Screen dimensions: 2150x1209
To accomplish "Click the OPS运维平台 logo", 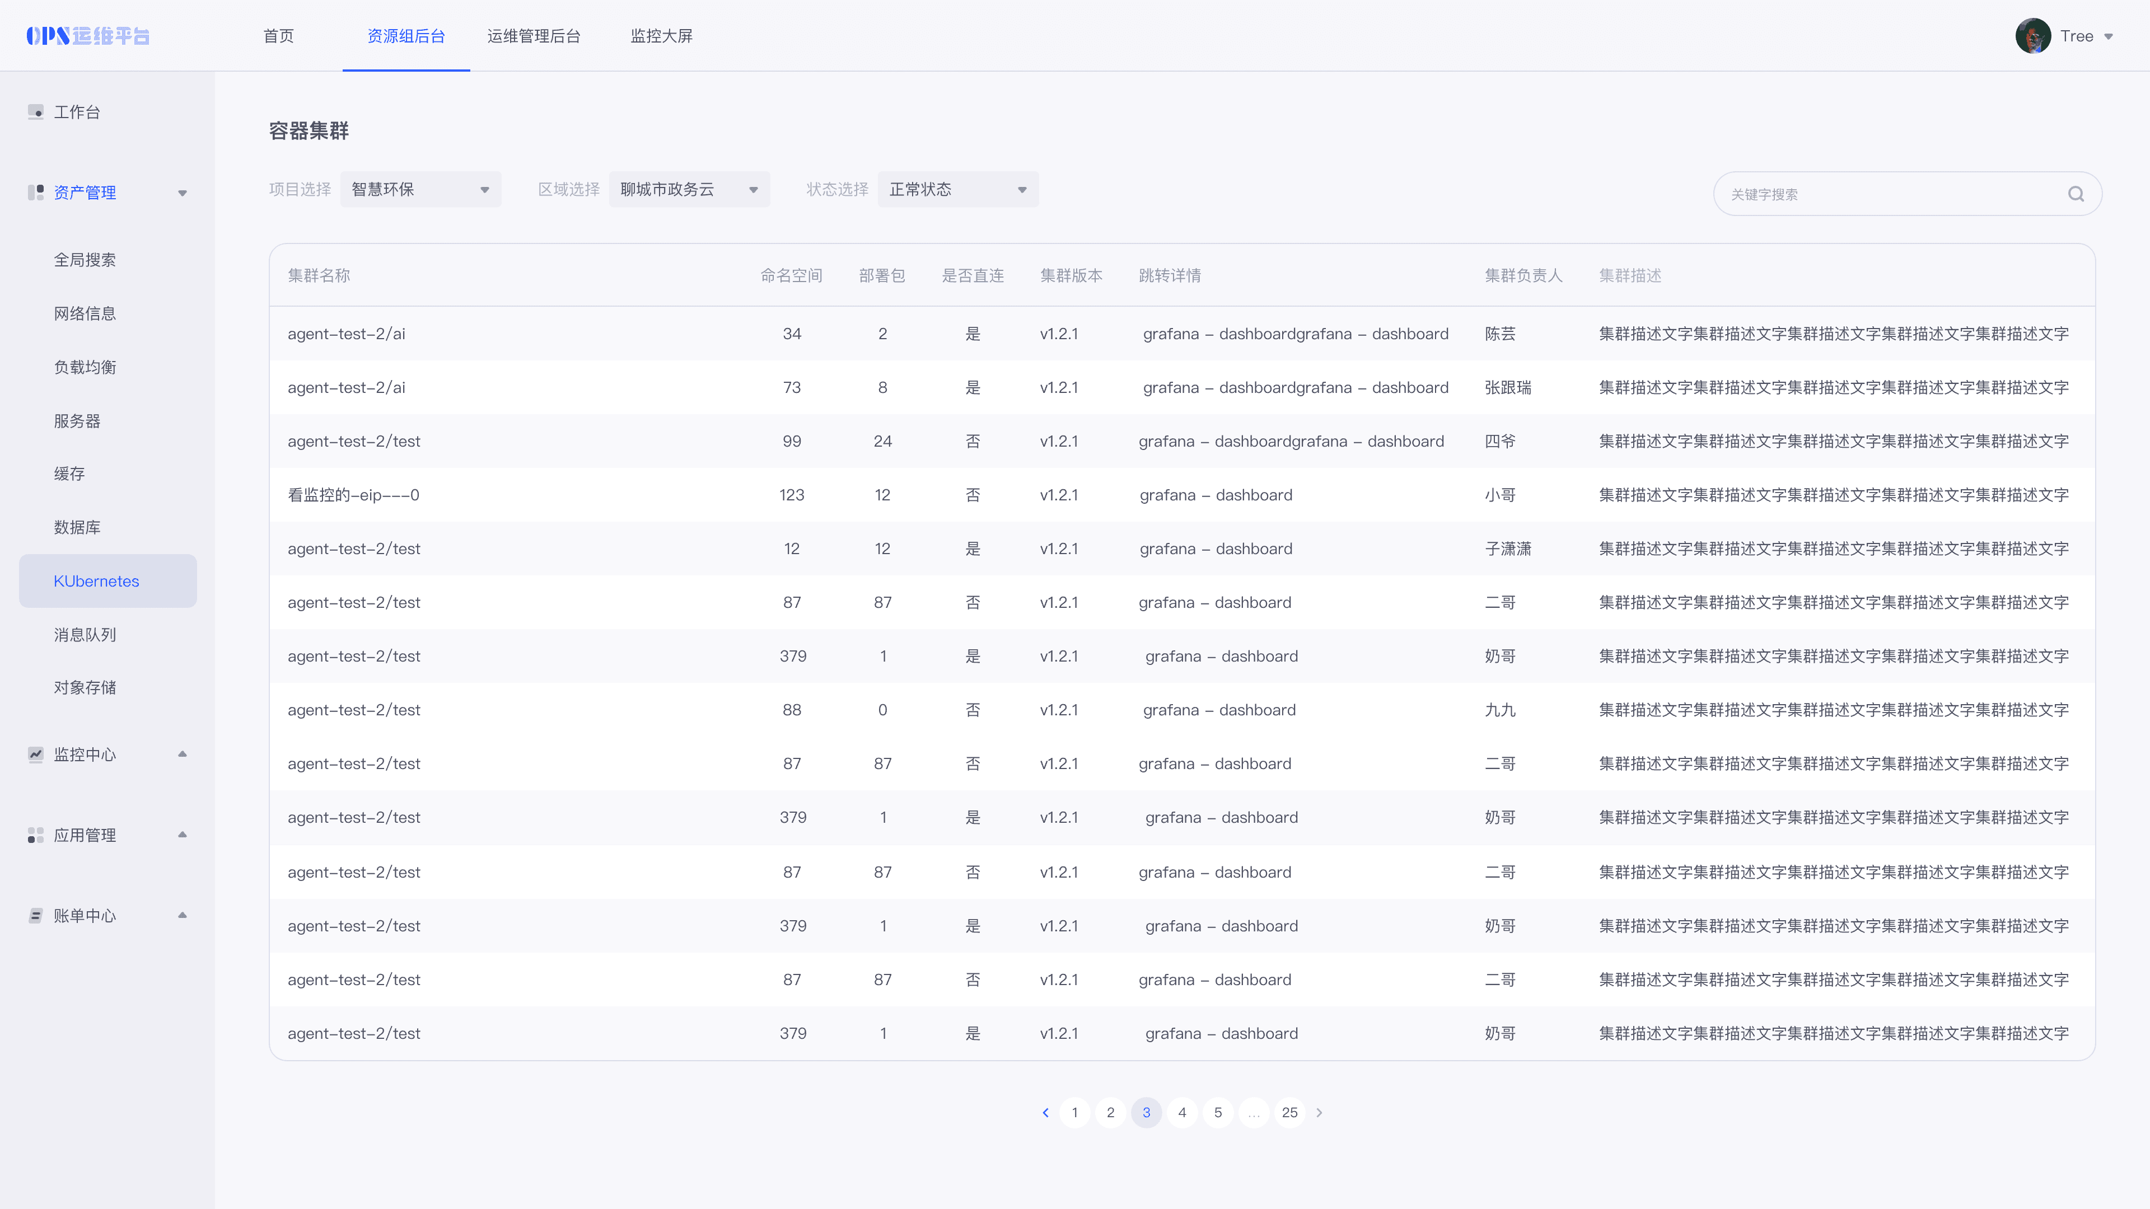I will [88, 36].
